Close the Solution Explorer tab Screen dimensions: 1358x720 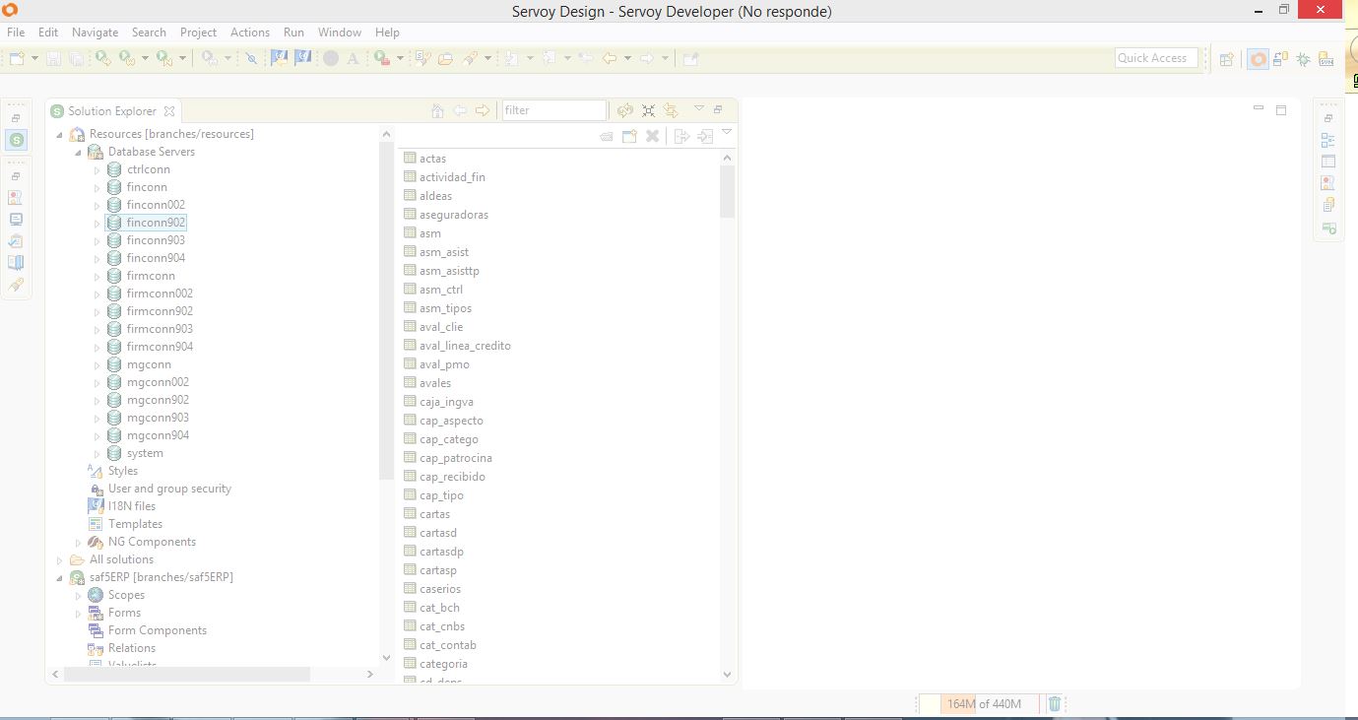click(169, 111)
